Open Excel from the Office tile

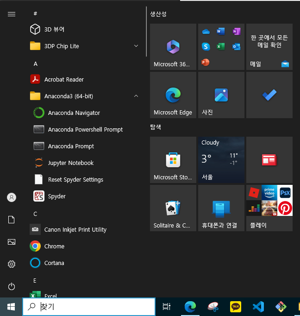[221, 47]
